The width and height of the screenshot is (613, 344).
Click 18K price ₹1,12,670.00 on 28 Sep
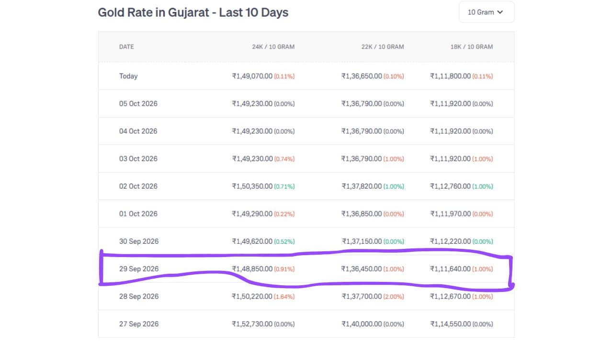451,296
